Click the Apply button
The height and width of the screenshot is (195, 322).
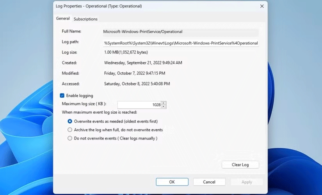[247, 182]
